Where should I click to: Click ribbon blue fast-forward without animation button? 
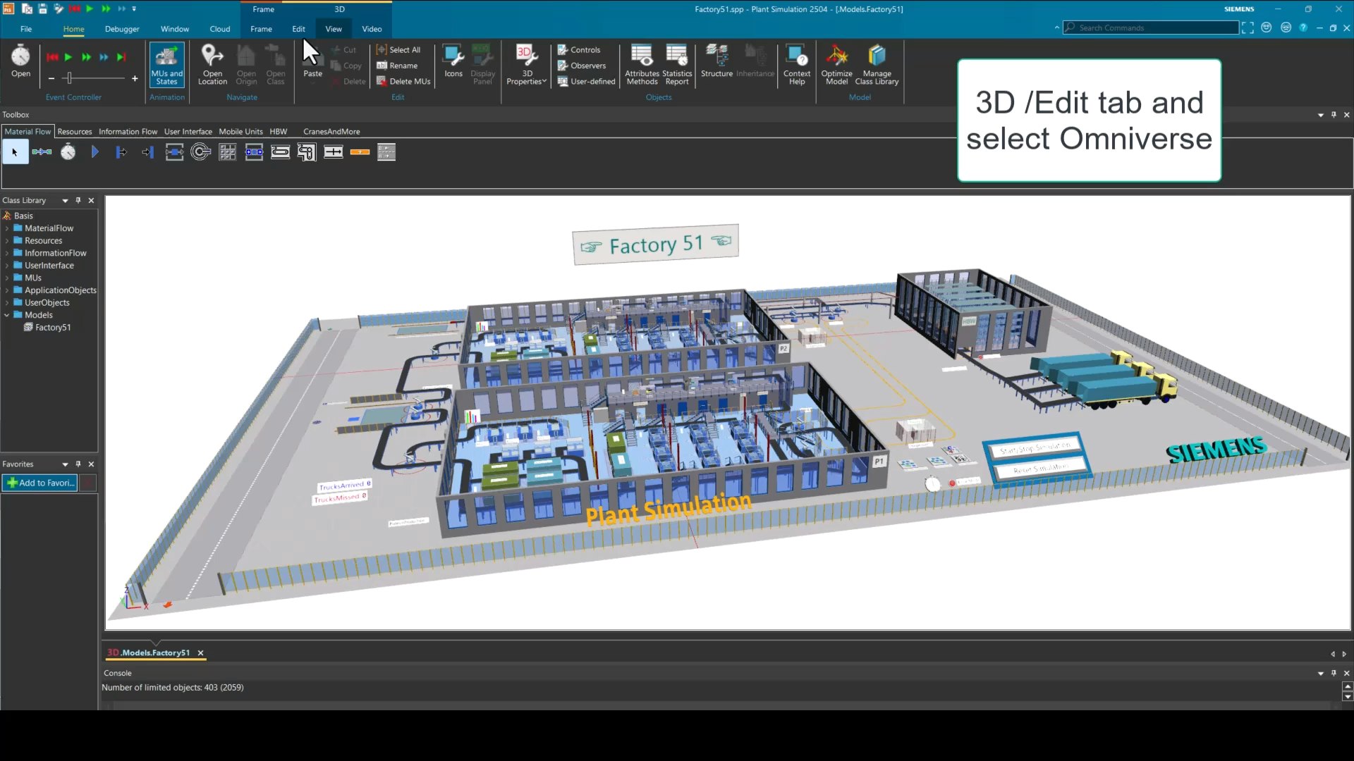point(104,57)
